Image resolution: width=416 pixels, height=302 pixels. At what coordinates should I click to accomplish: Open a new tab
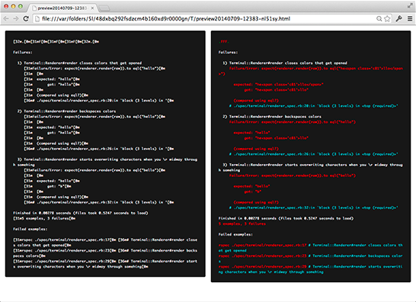coord(104,8)
